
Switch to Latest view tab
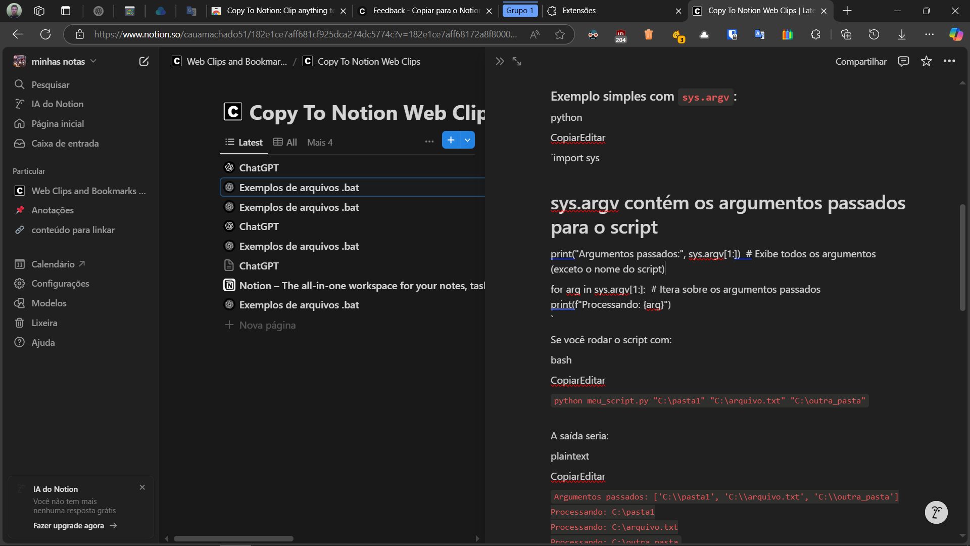pyautogui.click(x=244, y=143)
